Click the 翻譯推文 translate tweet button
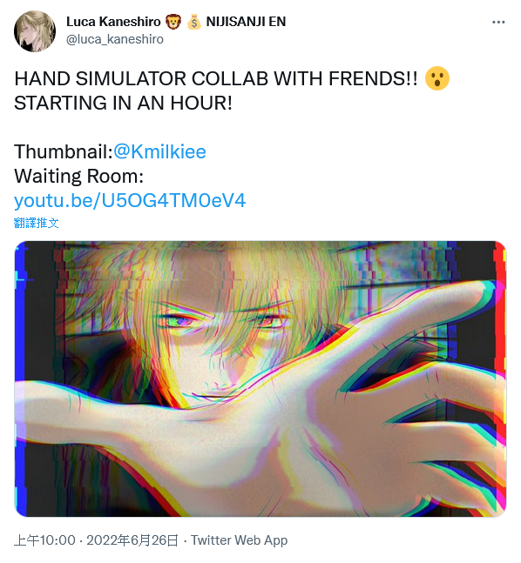 click(37, 223)
